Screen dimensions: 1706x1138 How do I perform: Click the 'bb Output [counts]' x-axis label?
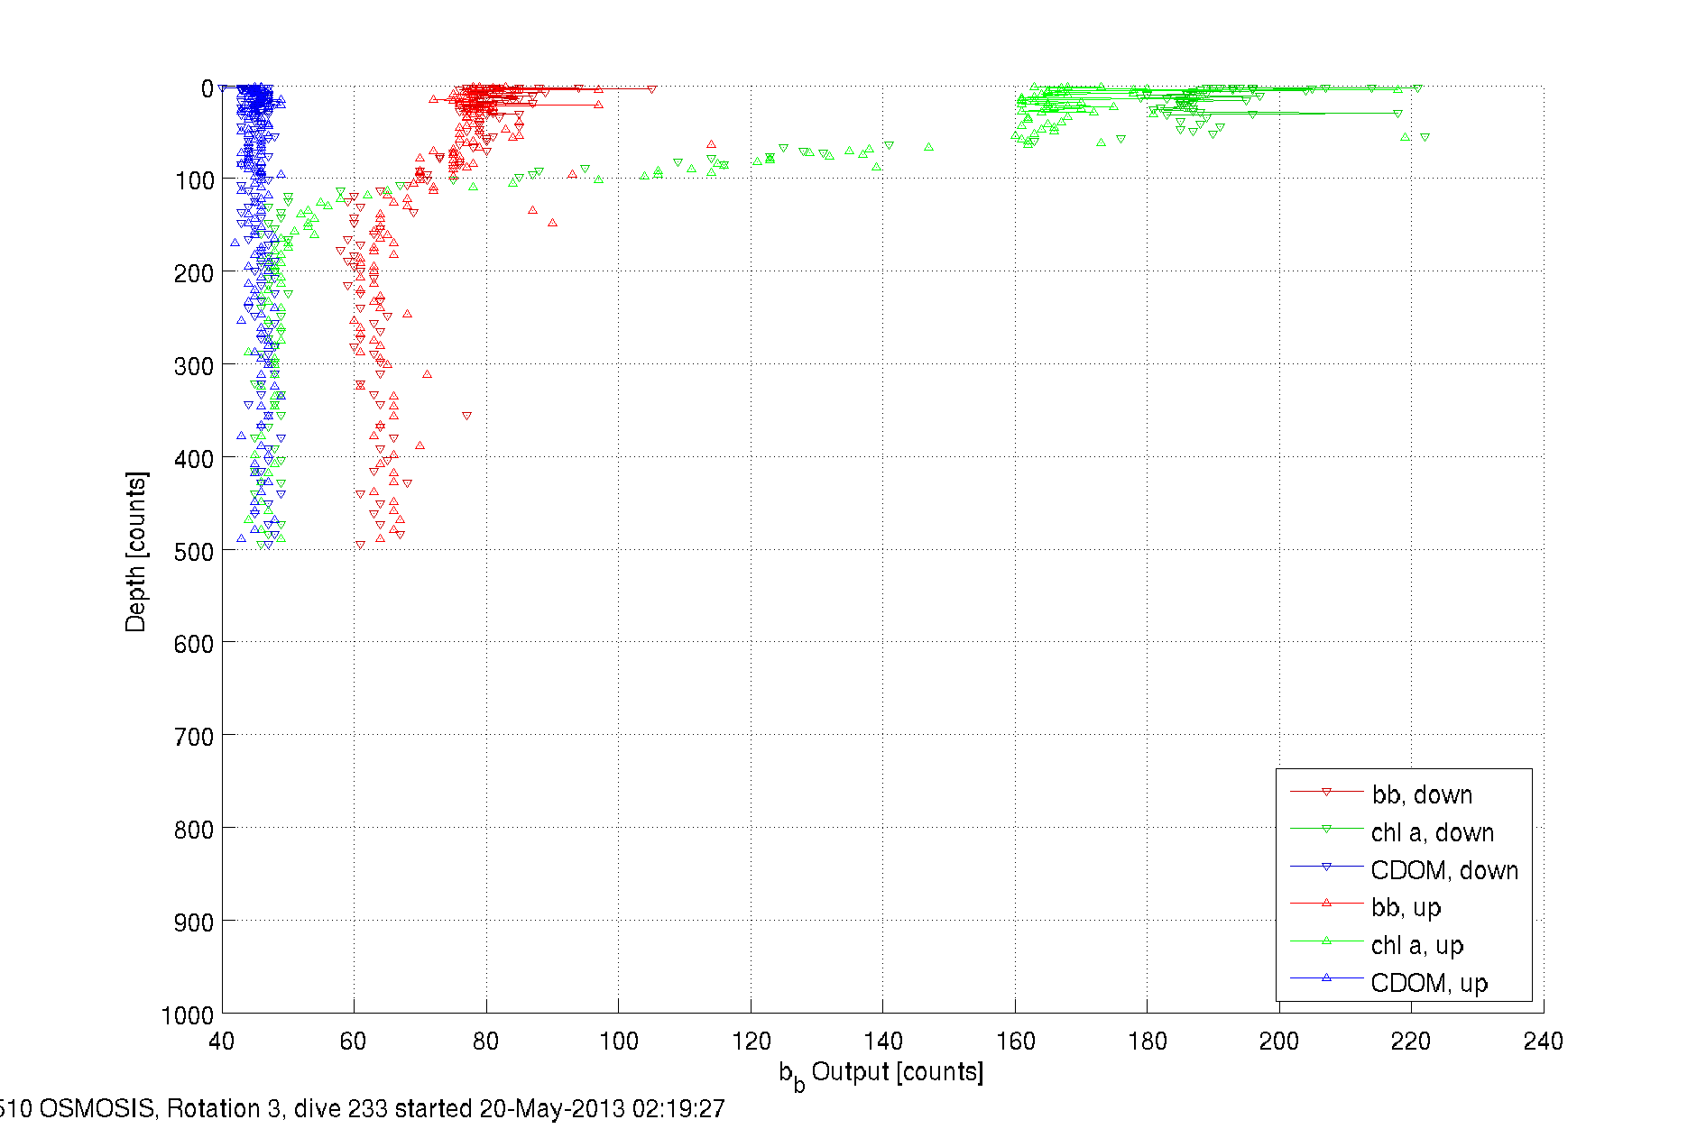(x=881, y=1075)
